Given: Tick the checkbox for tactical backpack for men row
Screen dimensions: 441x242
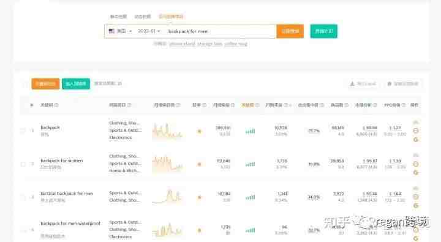Looking at the screenshot, I should pos(23,197).
